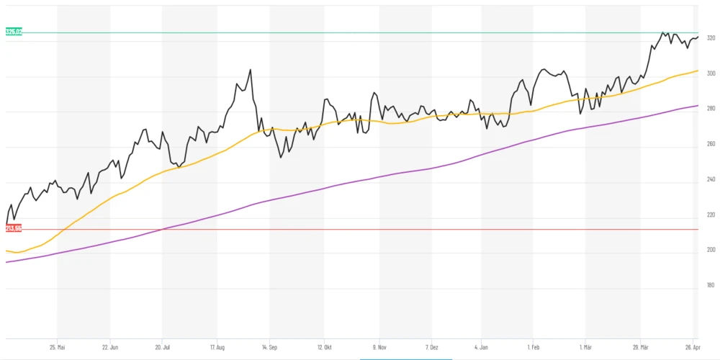Screen dimensions: 720x360
Task: Select the 14. Sep date label
Action: [269, 346]
